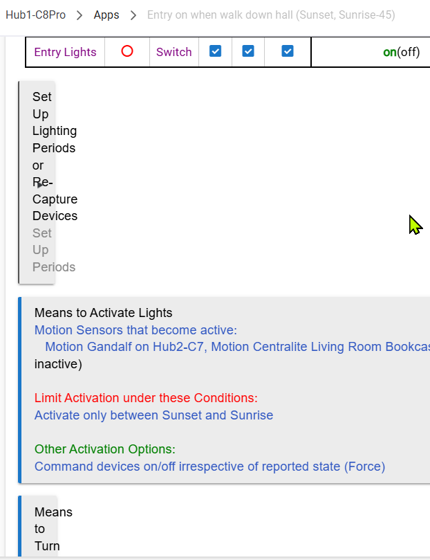430x560 pixels.
Task: Select the Entry Lights device name
Action: (x=65, y=52)
